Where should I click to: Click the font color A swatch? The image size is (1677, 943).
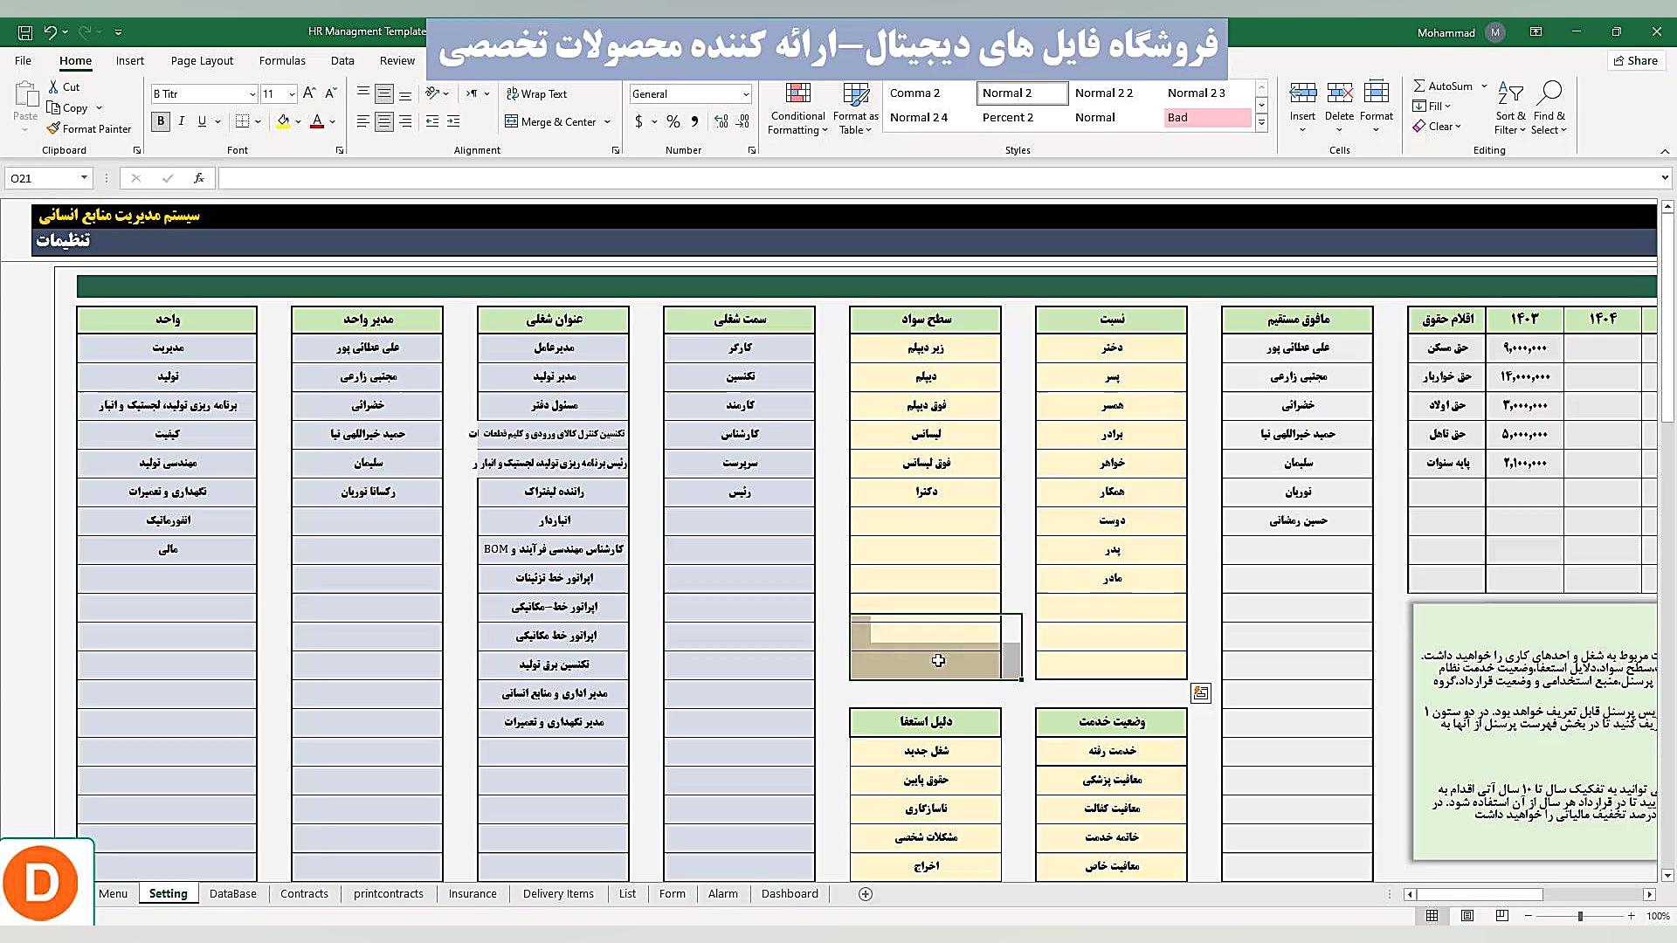tap(317, 121)
